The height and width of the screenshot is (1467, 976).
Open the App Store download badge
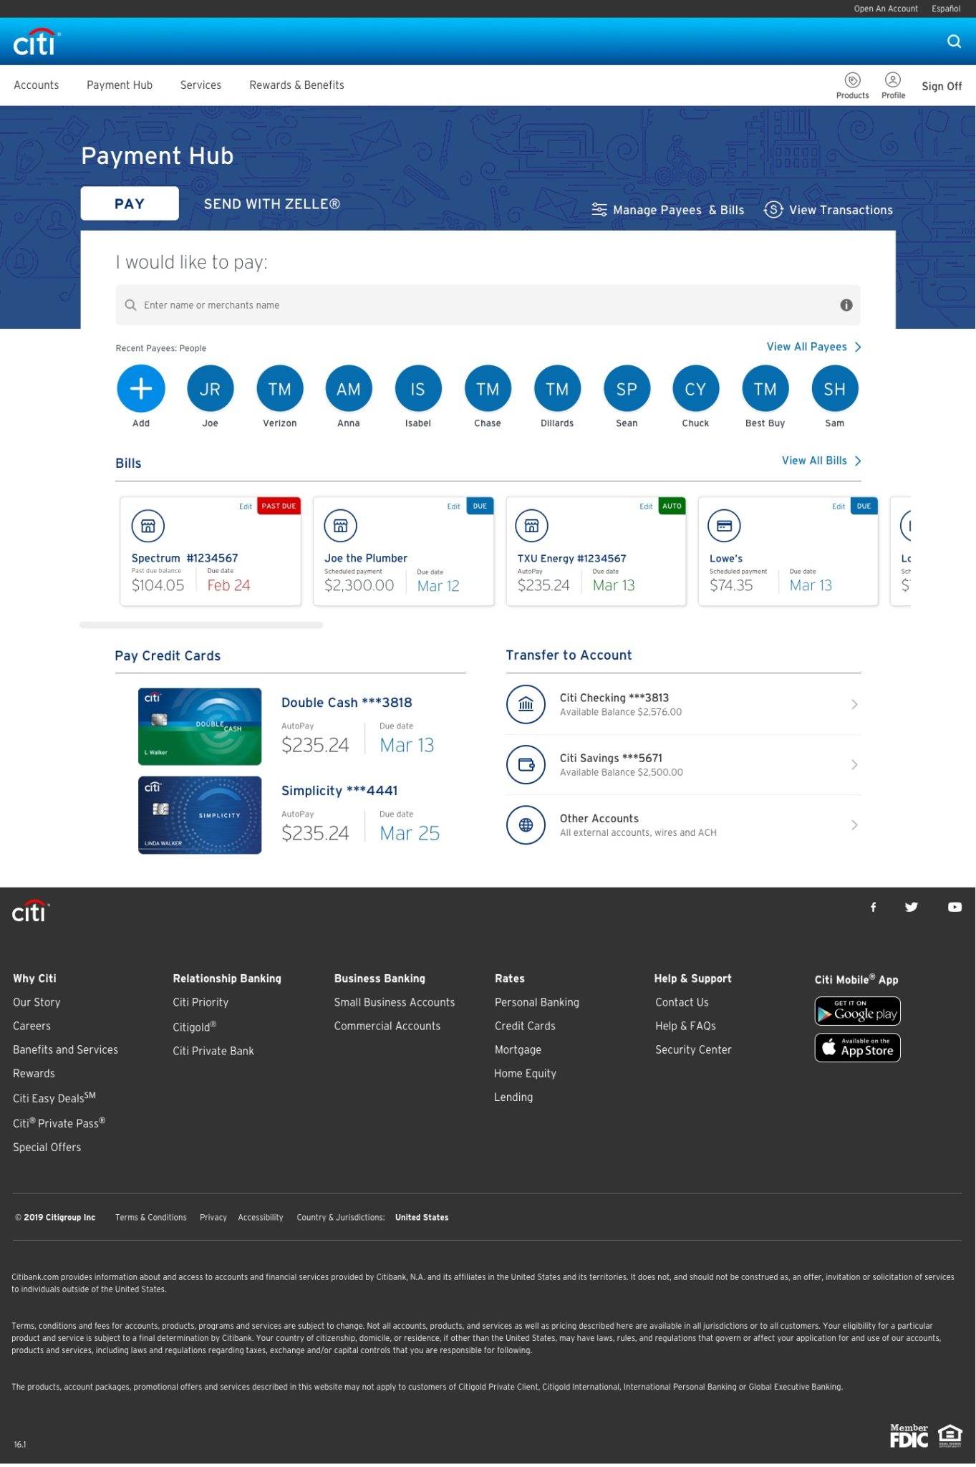(x=857, y=1047)
